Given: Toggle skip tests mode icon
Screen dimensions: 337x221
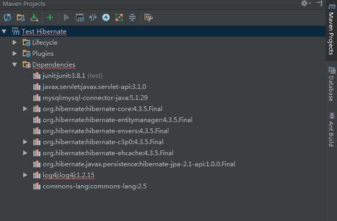Looking at the screenshot, I should point(106,17).
